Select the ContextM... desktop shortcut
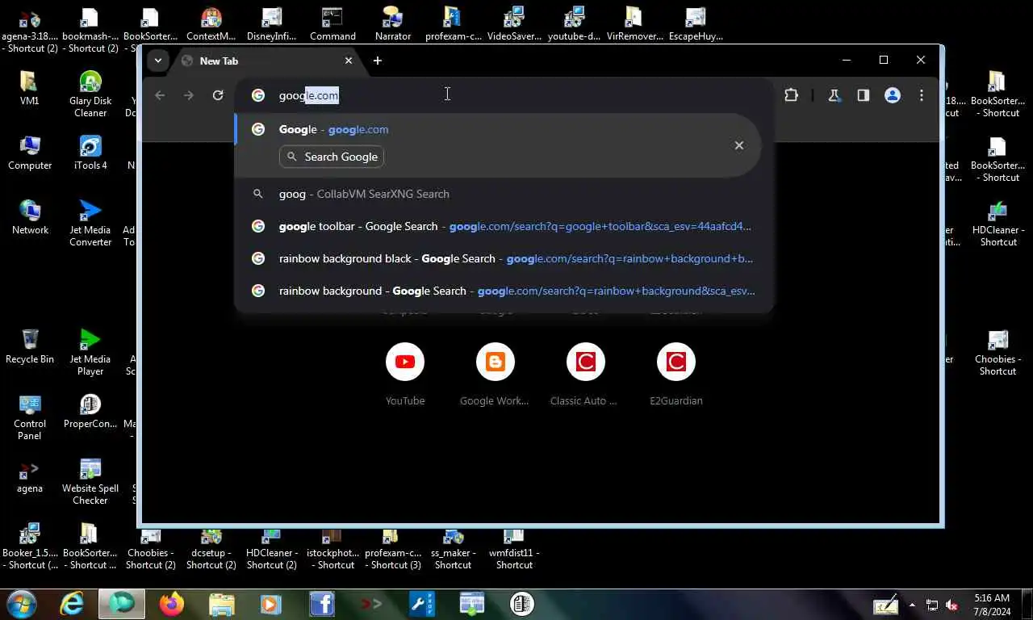This screenshot has width=1033, height=620. point(211,24)
